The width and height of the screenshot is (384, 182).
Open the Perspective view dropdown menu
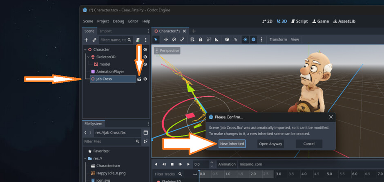pos(167,50)
